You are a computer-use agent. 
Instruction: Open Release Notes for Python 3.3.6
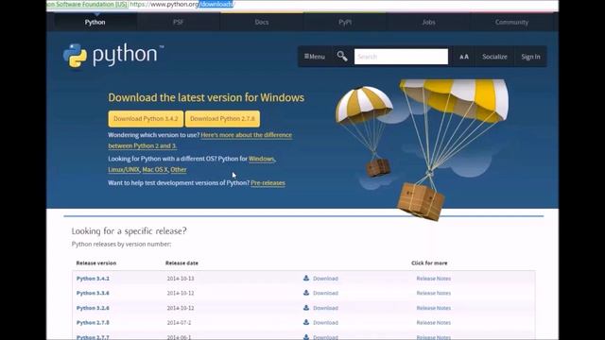[433, 293]
